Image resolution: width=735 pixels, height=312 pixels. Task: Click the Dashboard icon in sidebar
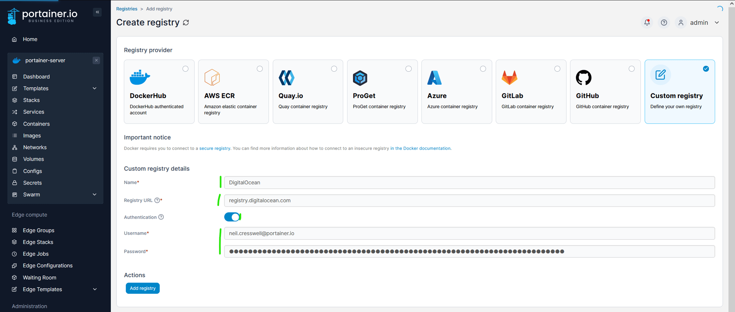(x=15, y=77)
